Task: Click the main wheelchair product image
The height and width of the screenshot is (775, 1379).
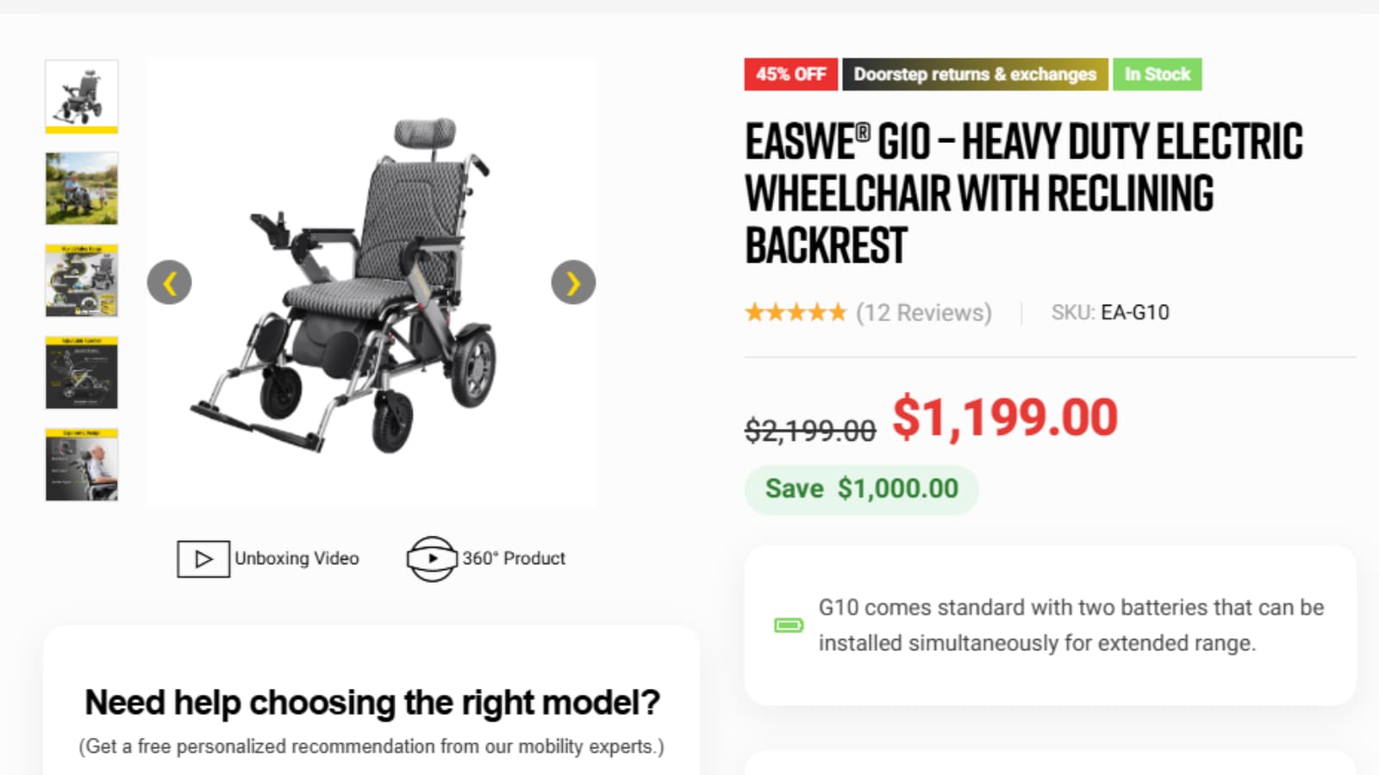Action: [x=371, y=282]
